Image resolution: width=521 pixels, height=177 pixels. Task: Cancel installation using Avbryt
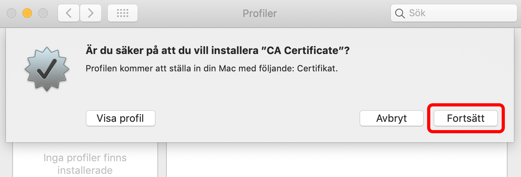pos(392,118)
